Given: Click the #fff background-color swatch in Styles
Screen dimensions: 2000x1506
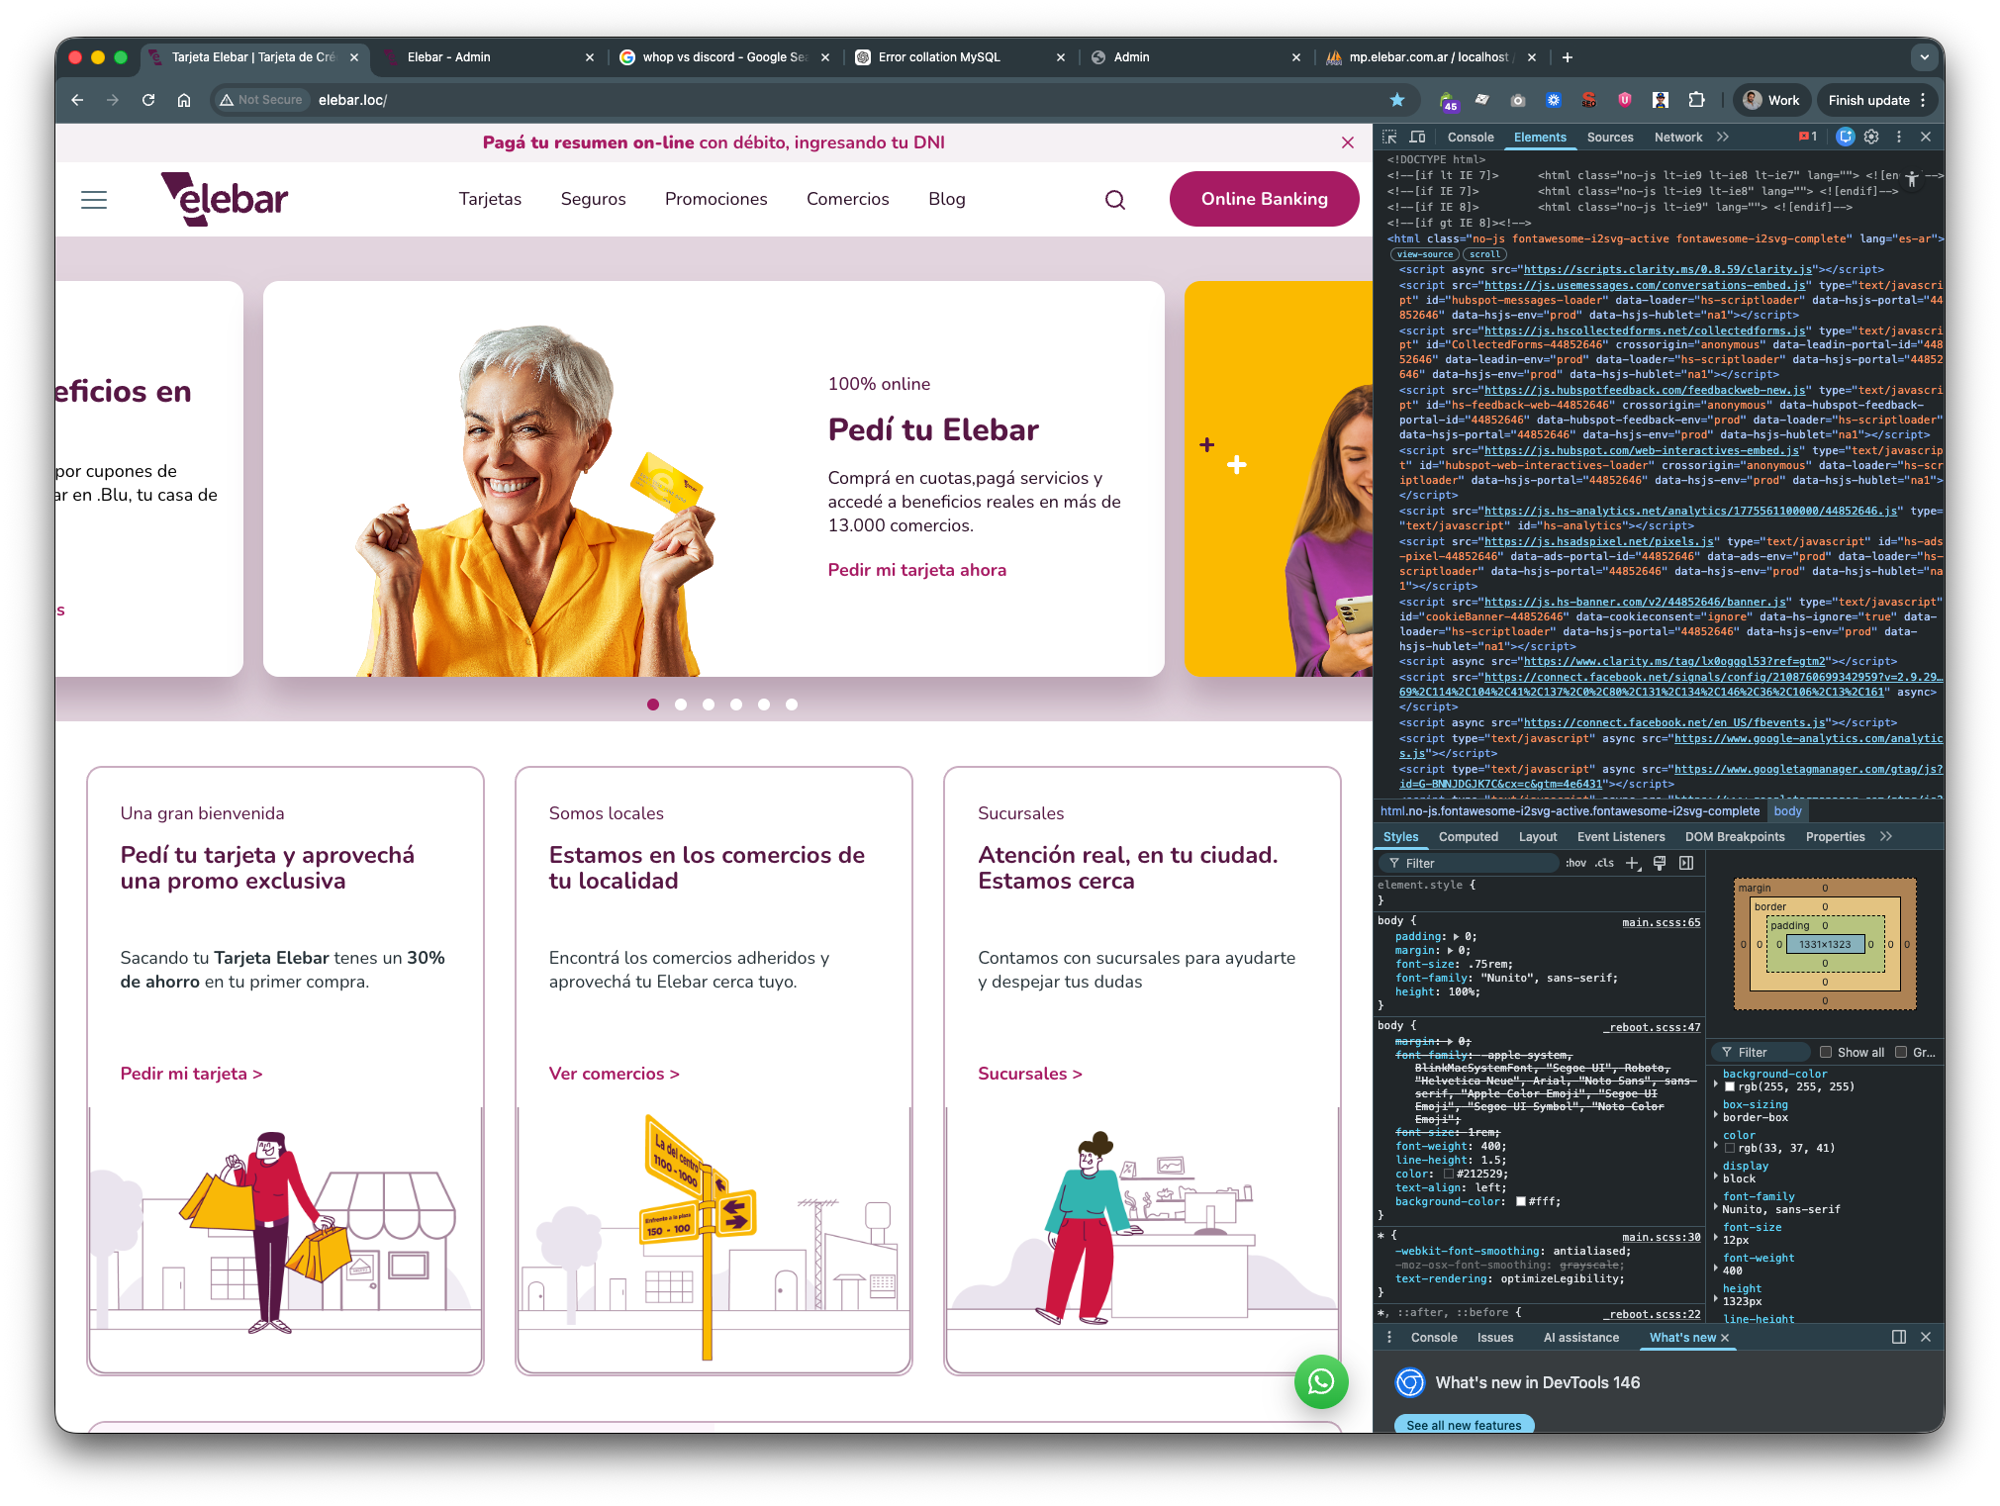Looking at the screenshot, I should [x=1521, y=1202].
